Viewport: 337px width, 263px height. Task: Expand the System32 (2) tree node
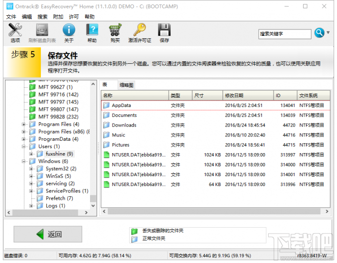tap(31, 169)
